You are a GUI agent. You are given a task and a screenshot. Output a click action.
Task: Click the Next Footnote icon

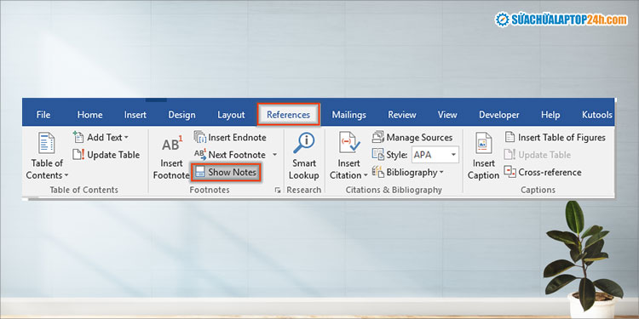click(x=200, y=155)
